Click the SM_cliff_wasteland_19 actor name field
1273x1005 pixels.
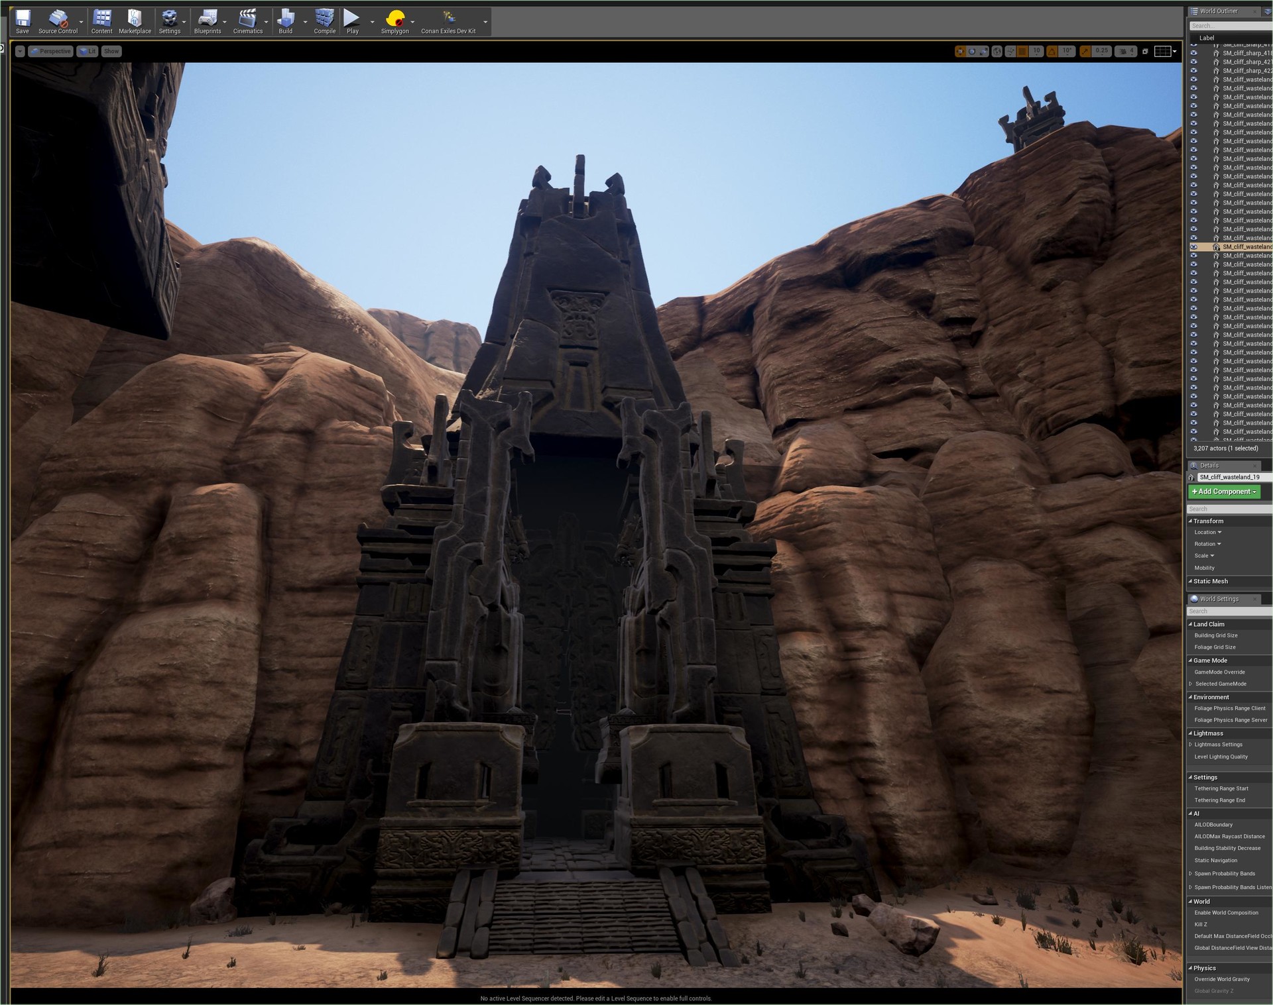1235,477
